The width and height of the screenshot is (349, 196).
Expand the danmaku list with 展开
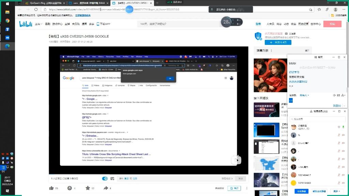(x=307, y=51)
